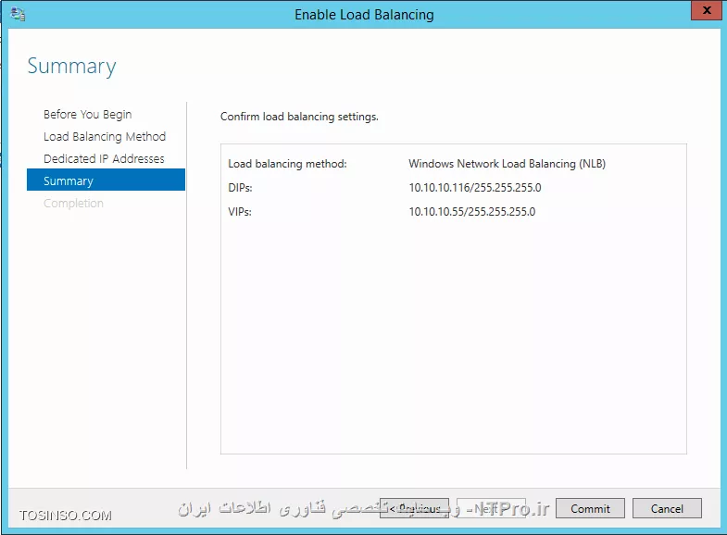Select the VIPs value 10.10.10.55/255.255.255.0
This screenshot has height=535, width=727.
click(472, 212)
